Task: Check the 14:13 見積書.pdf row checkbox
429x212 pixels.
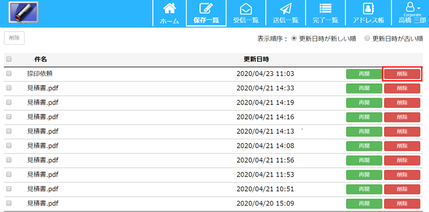Action: pos(9,131)
